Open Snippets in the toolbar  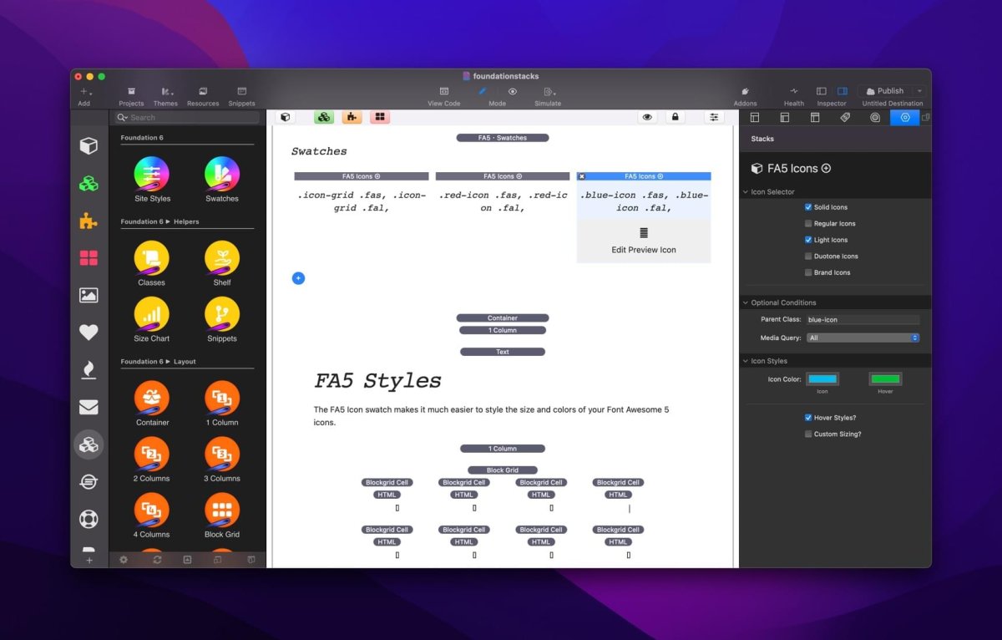pyautogui.click(x=241, y=91)
